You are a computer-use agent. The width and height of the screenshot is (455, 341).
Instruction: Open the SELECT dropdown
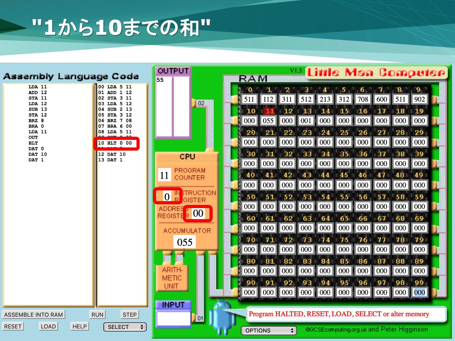[125, 327]
